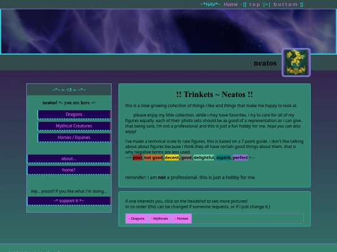The image size is (337, 252).
Task: Click the support it button
Action: [69, 201]
